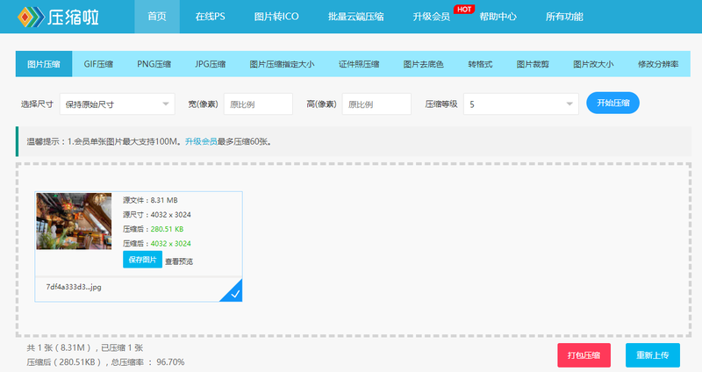Switch to 转格式 tab
702x372 pixels.
pyautogui.click(x=480, y=64)
